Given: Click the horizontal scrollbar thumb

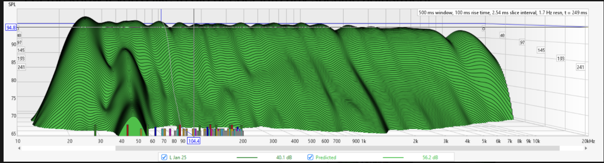Looking at the screenshot, I should click(337, 148).
